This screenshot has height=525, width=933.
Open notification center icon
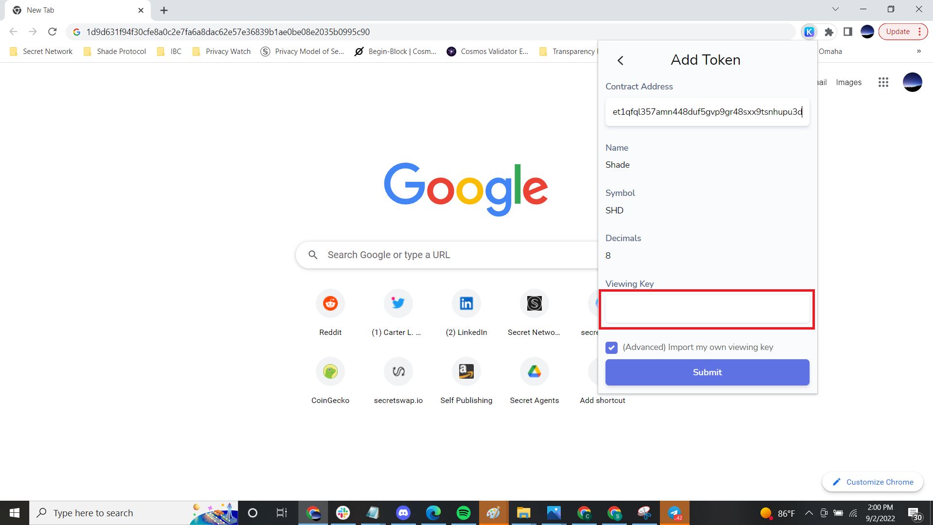915,513
